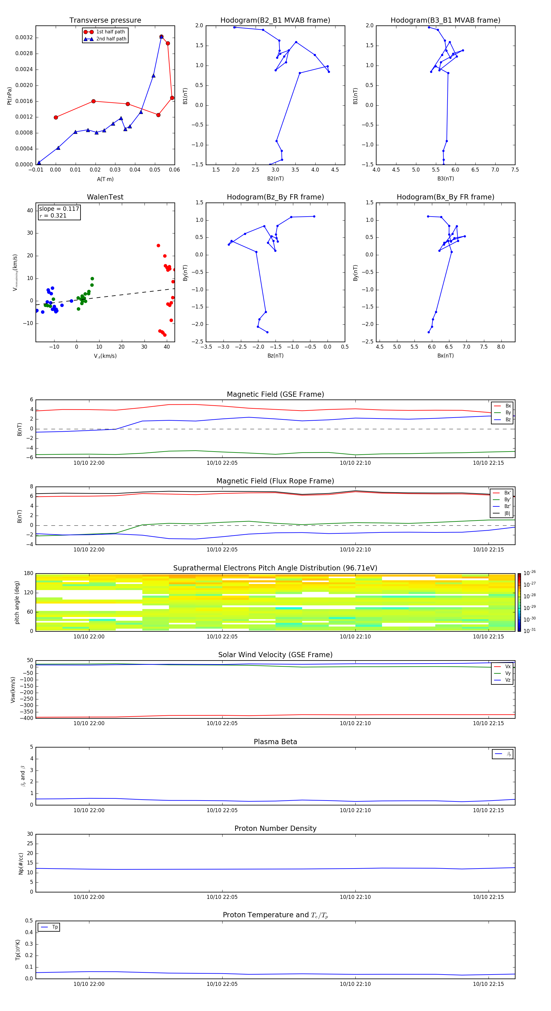The height and width of the screenshot is (1011, 551).
Task: Click the "Np(#/cc)" y-axis label
Action: click(x=21, y=863)
